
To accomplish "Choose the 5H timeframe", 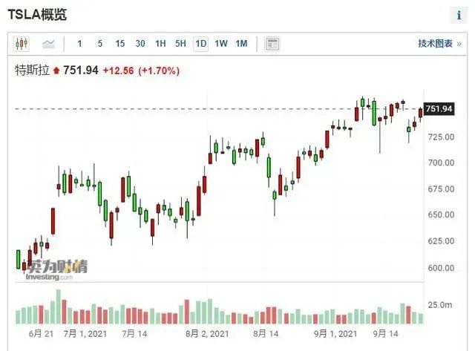I will pyautogui.click(x=180, y=44).
